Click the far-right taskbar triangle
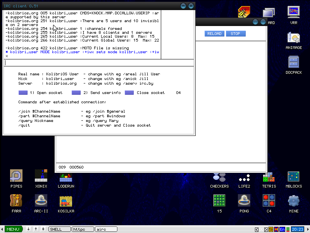Image resolution: width=310 pixels, height=233 pixels. click(x=307, y=229)
